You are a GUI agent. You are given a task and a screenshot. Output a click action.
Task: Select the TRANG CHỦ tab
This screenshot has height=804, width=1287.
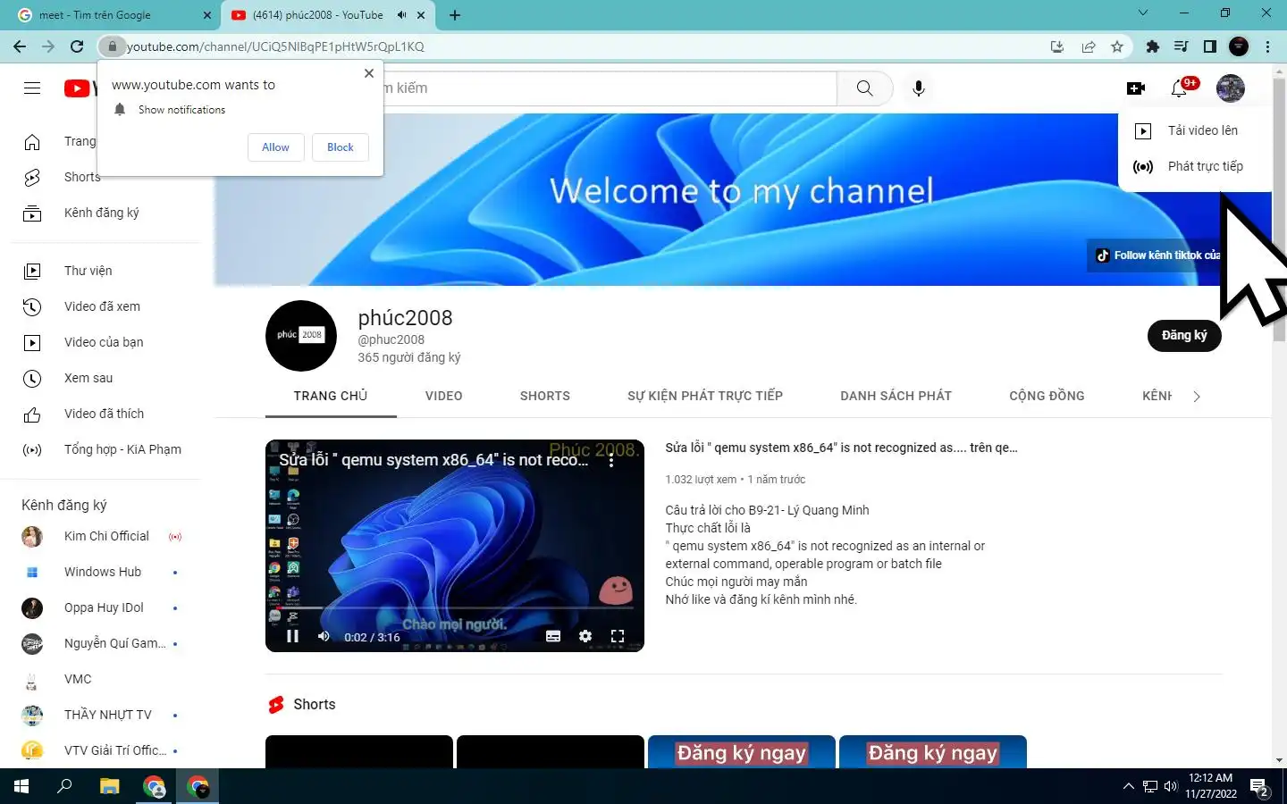coord(331,396)
